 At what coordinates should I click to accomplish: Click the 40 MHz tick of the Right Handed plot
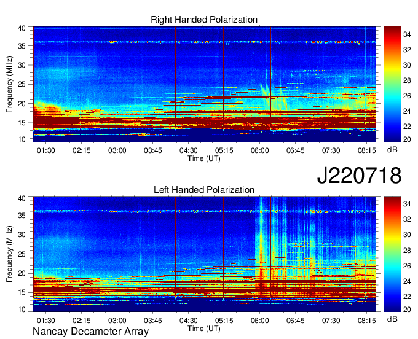(22, 28)
